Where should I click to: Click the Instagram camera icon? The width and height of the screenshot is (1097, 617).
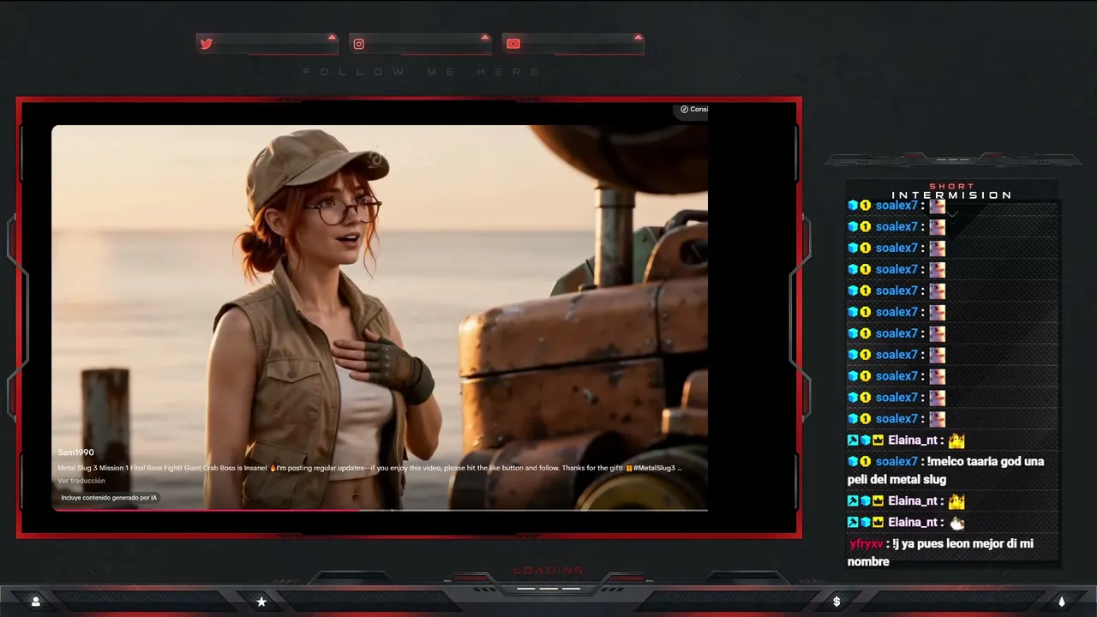(x=359, y=44)
